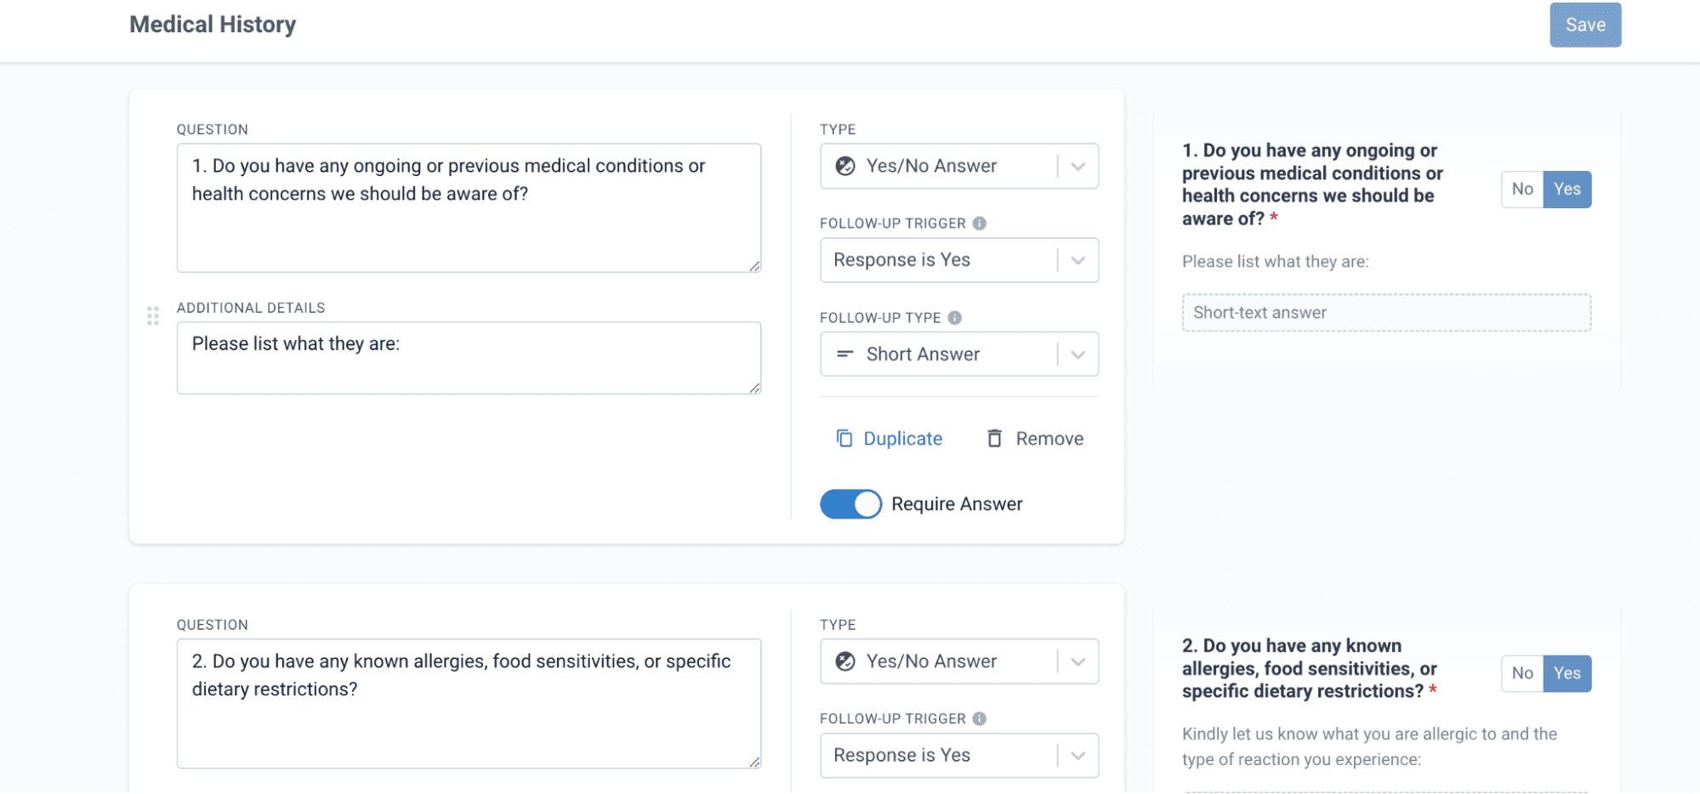Click the Medical History page title

213,25
